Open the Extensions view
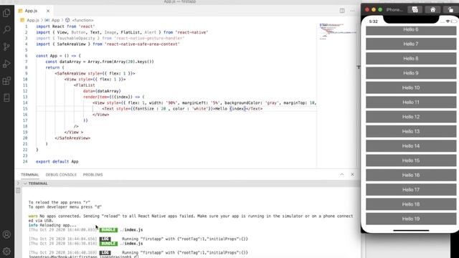 (x=6, y=80)
